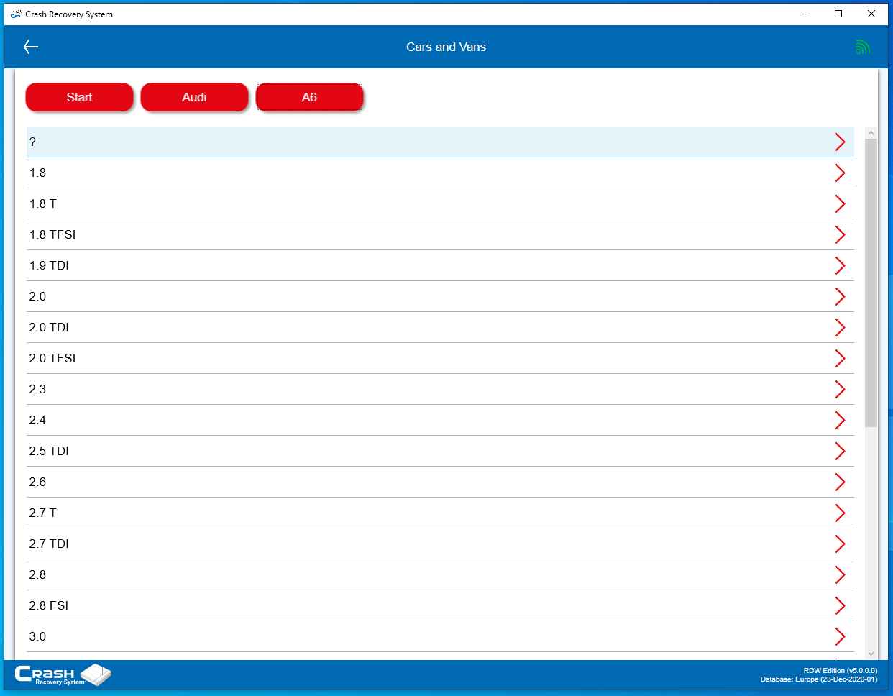This screenshot has width=893, height=696.
Task: Click the scrollbar down arrow
Action: pyautogui.click(x=871, y=654)
